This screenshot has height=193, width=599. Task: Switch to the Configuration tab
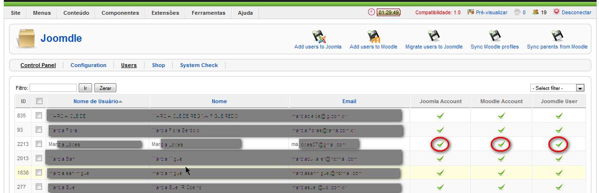(88, 65)
